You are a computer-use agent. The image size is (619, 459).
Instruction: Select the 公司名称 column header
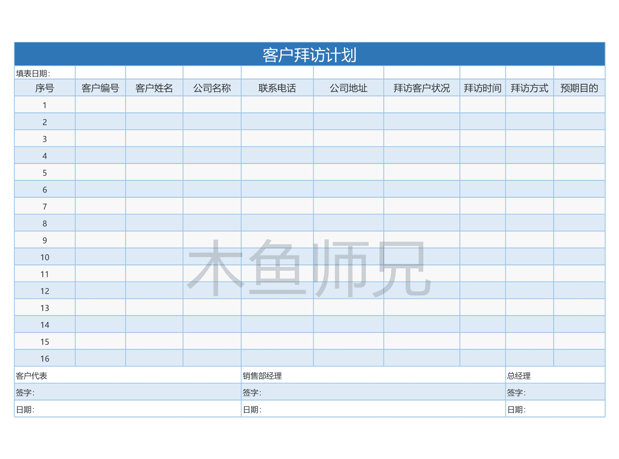click(x=212, y=88)
